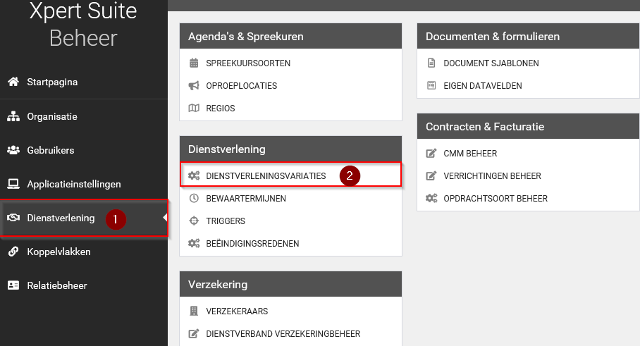This screenshot has height=346, width=640.
Task: Open the Document Sjablonen link
Action: (491, 63)
